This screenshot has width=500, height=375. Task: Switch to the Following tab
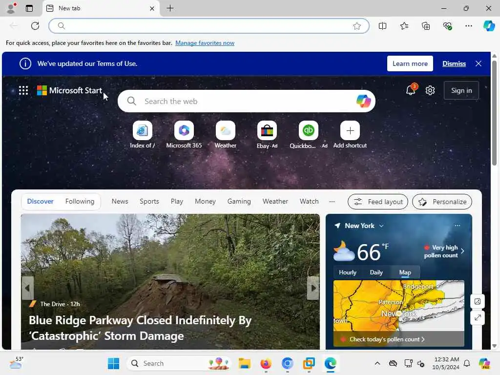80,202
